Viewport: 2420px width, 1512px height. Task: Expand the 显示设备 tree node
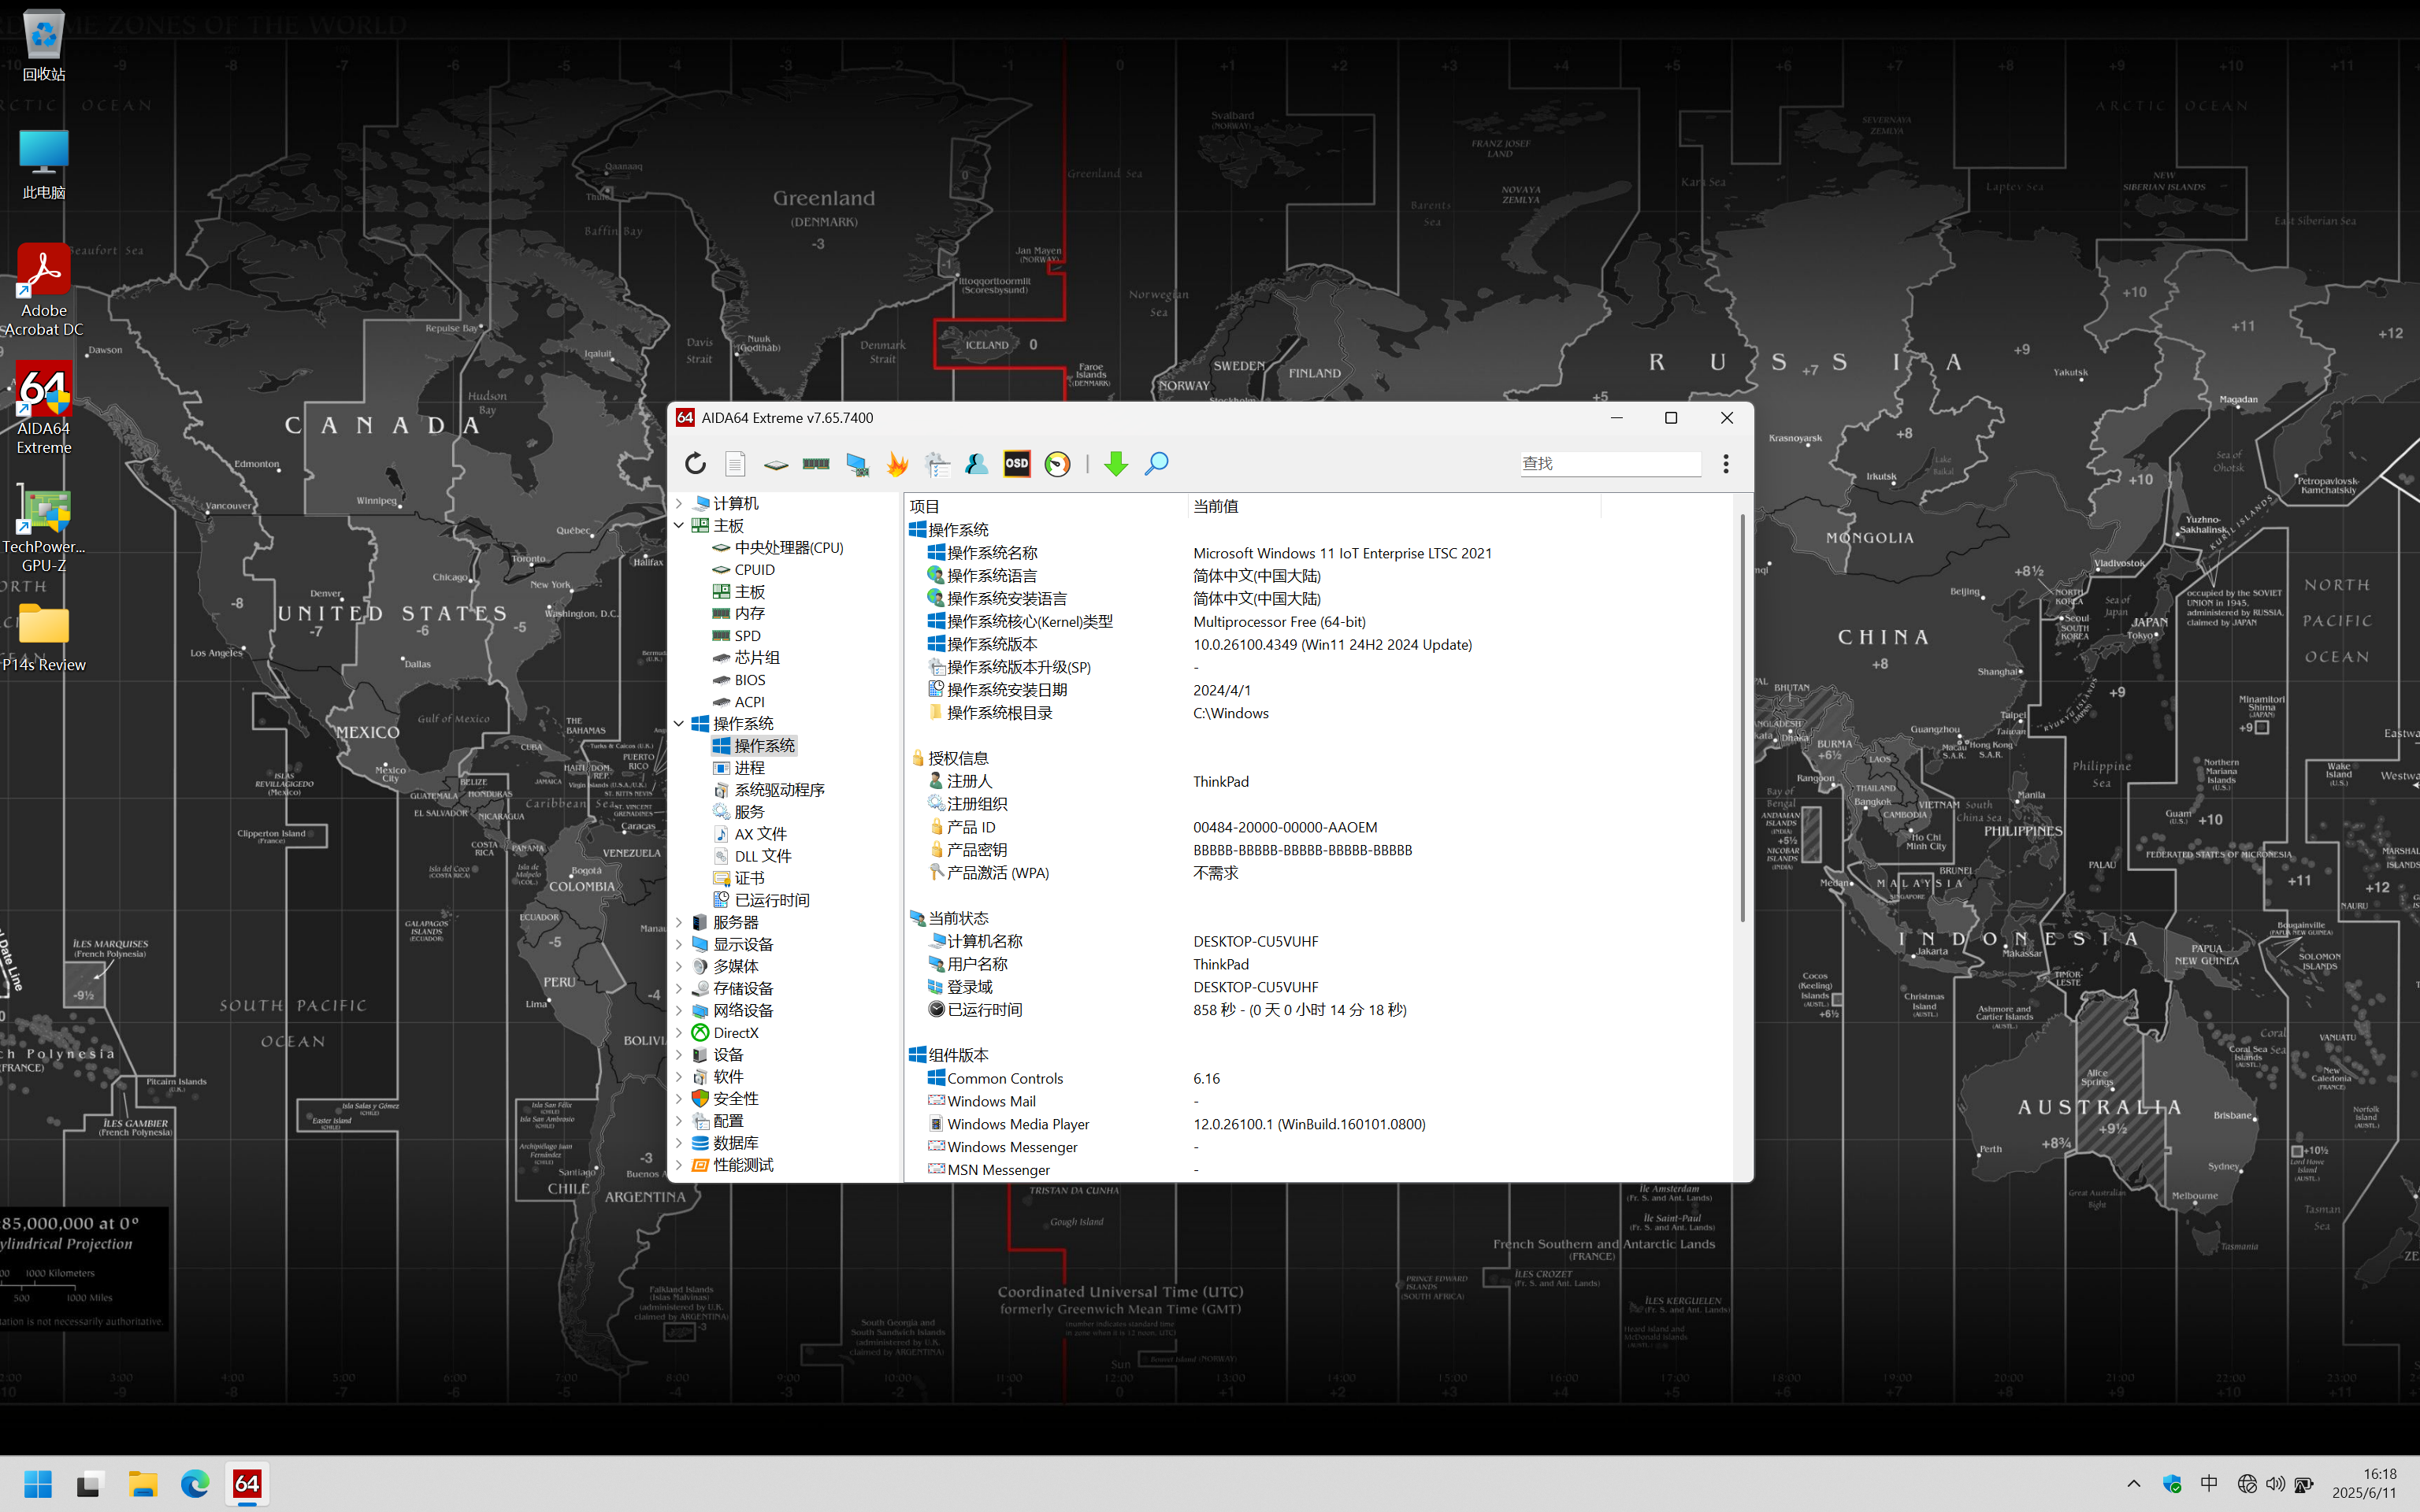[679, 944]
